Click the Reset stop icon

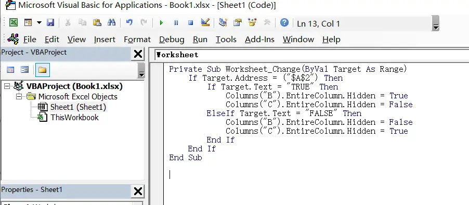(190, 23)
